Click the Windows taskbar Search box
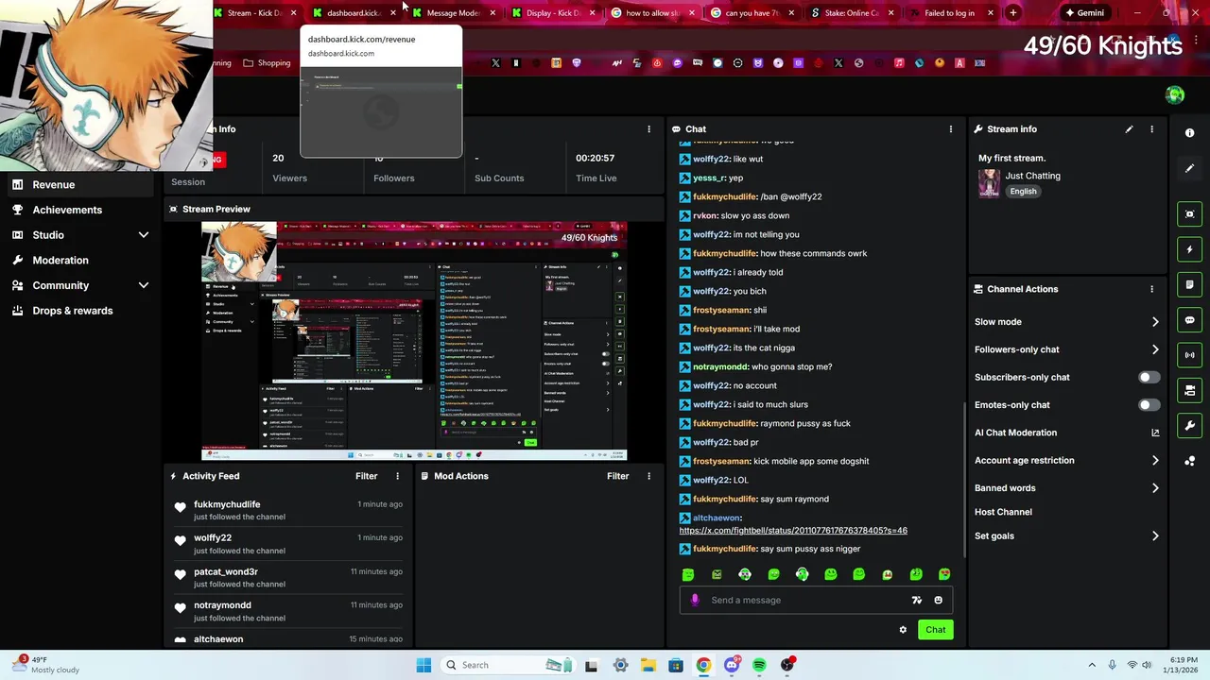 point(507,665)
